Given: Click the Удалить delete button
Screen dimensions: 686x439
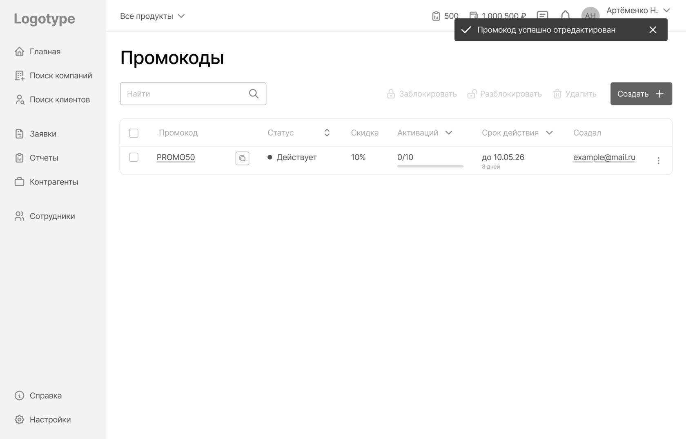Looking at the screenshot, I should 575,94.
